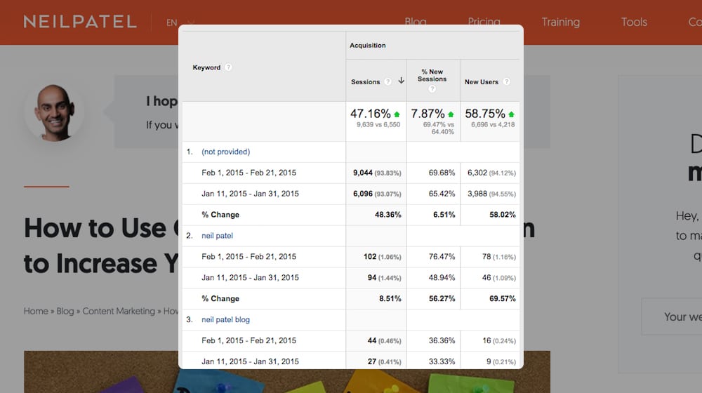
Task: Select the 76.47% new sessions cell
Action: pos(433,256)
